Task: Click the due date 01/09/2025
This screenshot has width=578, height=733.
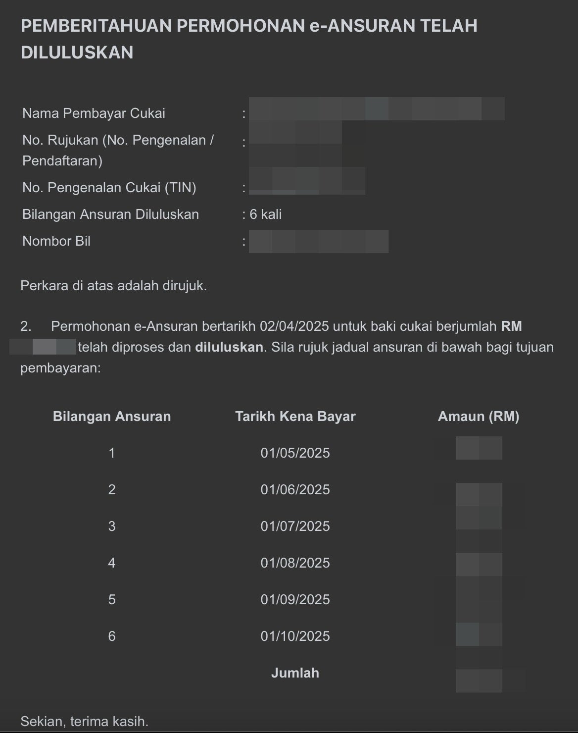Action: click(x=295, y=600)
